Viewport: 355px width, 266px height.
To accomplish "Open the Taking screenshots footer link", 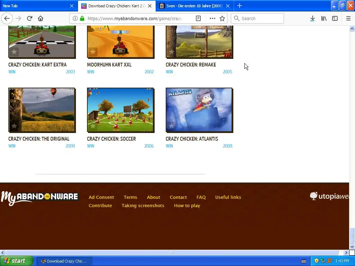I will [x=143, y=206].
